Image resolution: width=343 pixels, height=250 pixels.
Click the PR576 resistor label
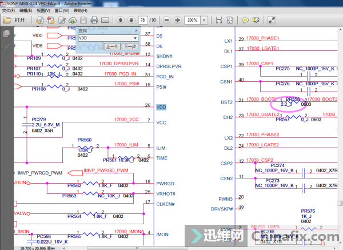308,211
